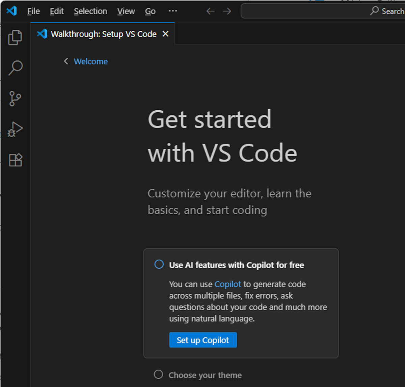This screenshot has height=387, width=405.
Task: Open the Extensions marketplace icon
Action: 15,160
